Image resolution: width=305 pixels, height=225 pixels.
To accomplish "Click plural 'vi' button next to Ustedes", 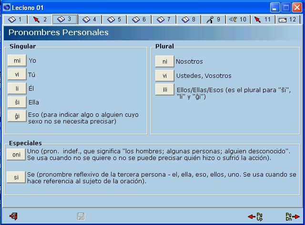I will tap(164, 75).
